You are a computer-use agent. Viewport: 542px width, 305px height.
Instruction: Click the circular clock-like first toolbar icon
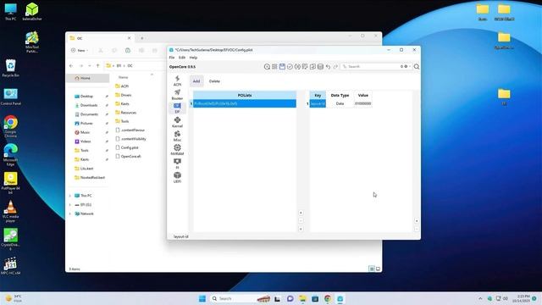click(x=267, y=66)
